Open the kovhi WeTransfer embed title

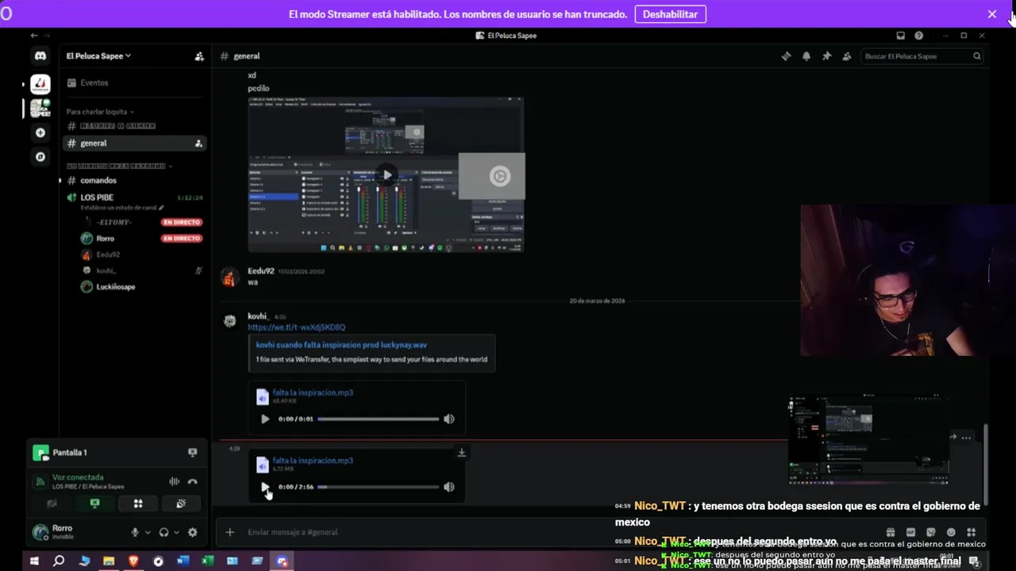341,345
